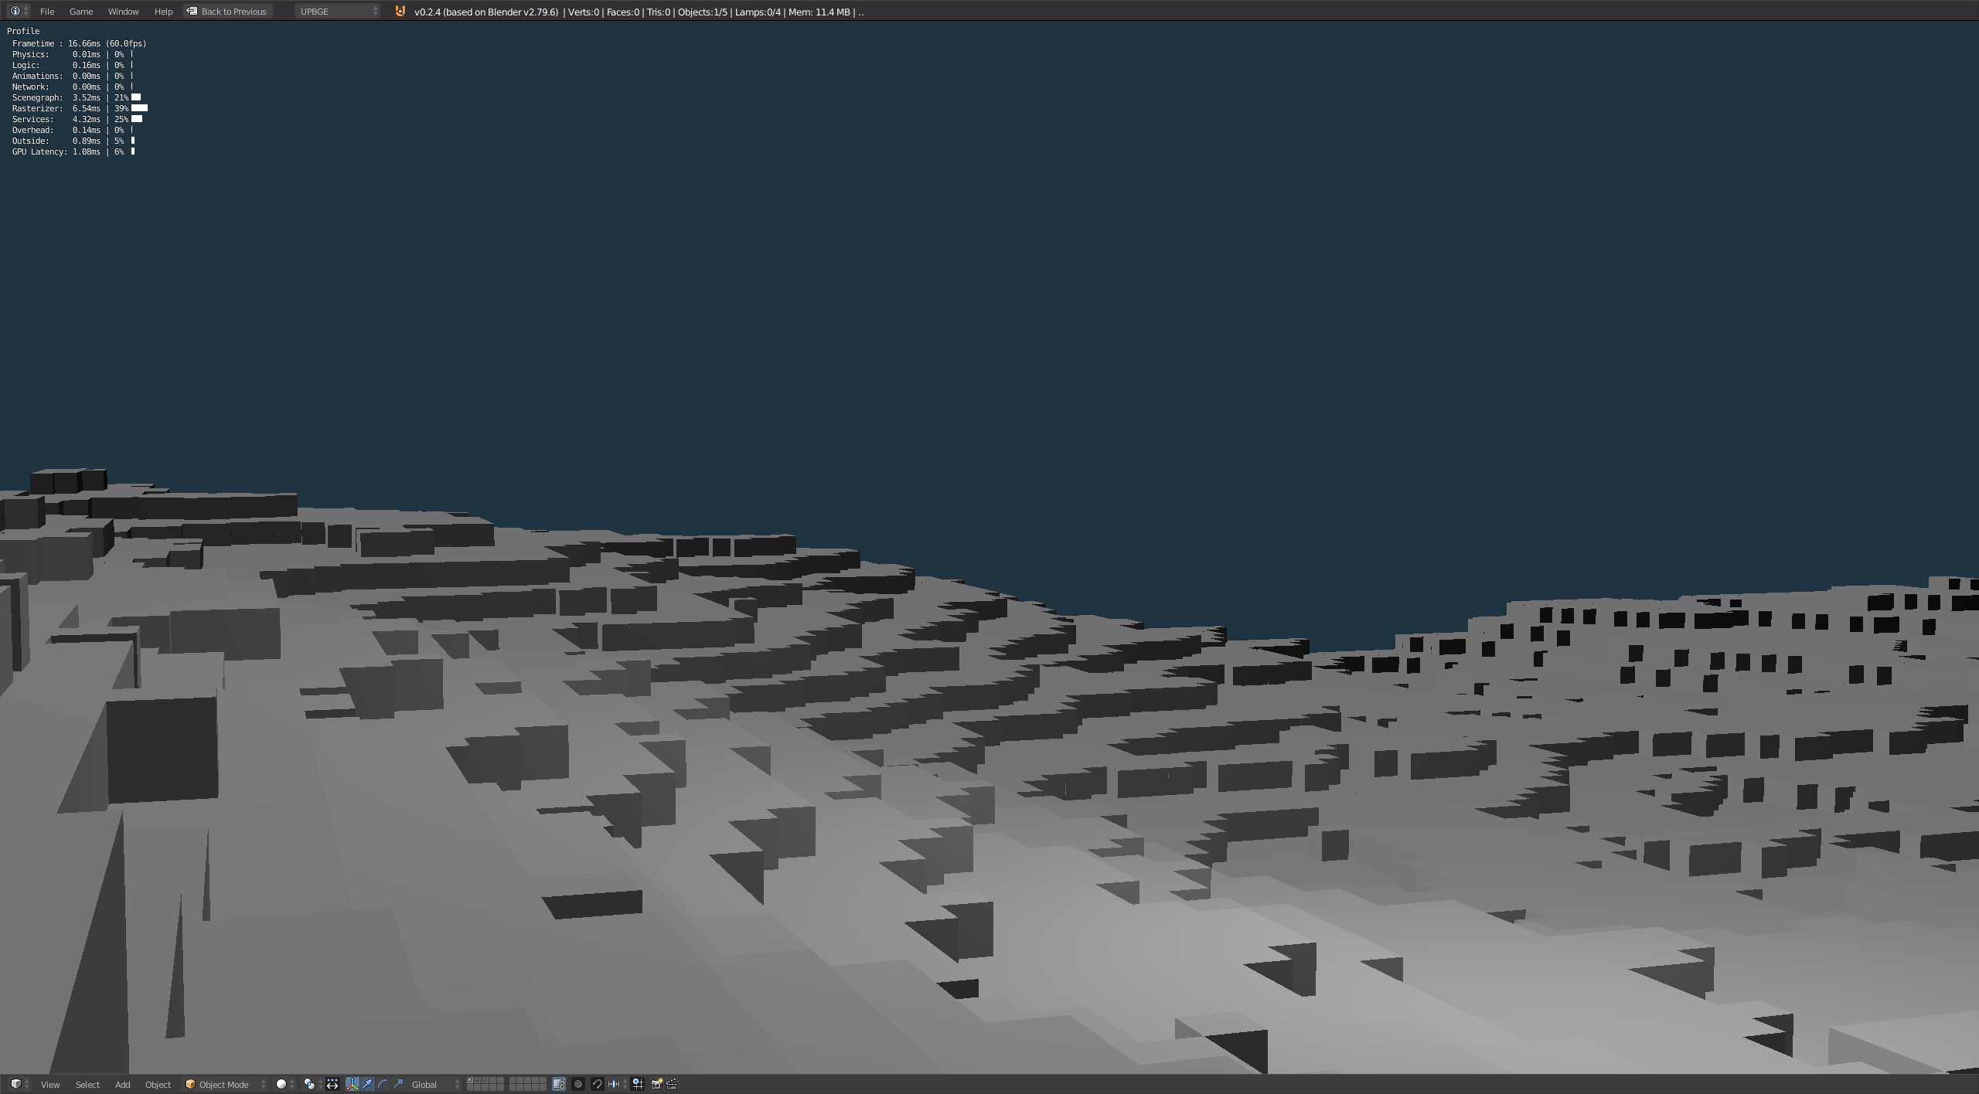Select the translate manipulator arrow

tap(367, 1084)
